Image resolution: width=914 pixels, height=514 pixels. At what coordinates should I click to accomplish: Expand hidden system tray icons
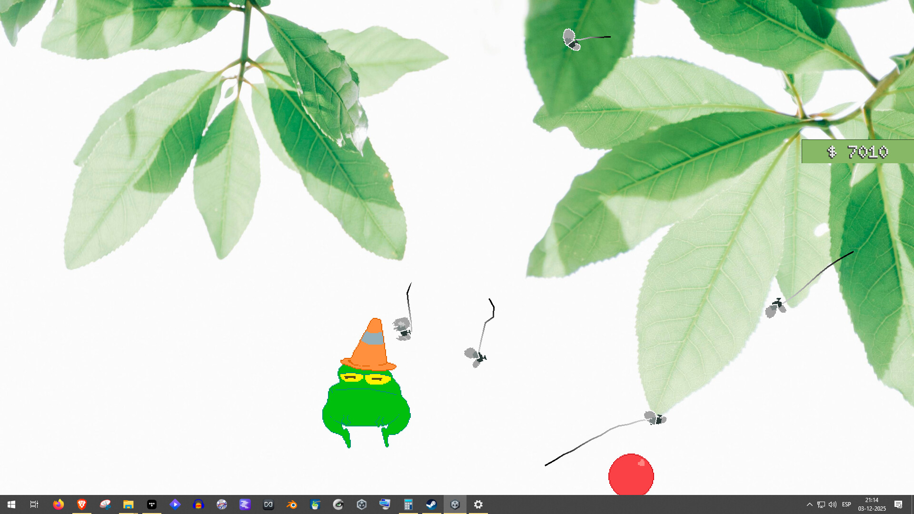[x=810, y=504]
